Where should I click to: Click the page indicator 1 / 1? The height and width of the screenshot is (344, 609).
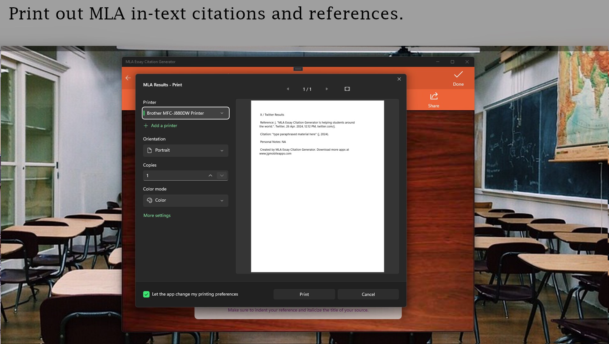click(x=307, y=89)
